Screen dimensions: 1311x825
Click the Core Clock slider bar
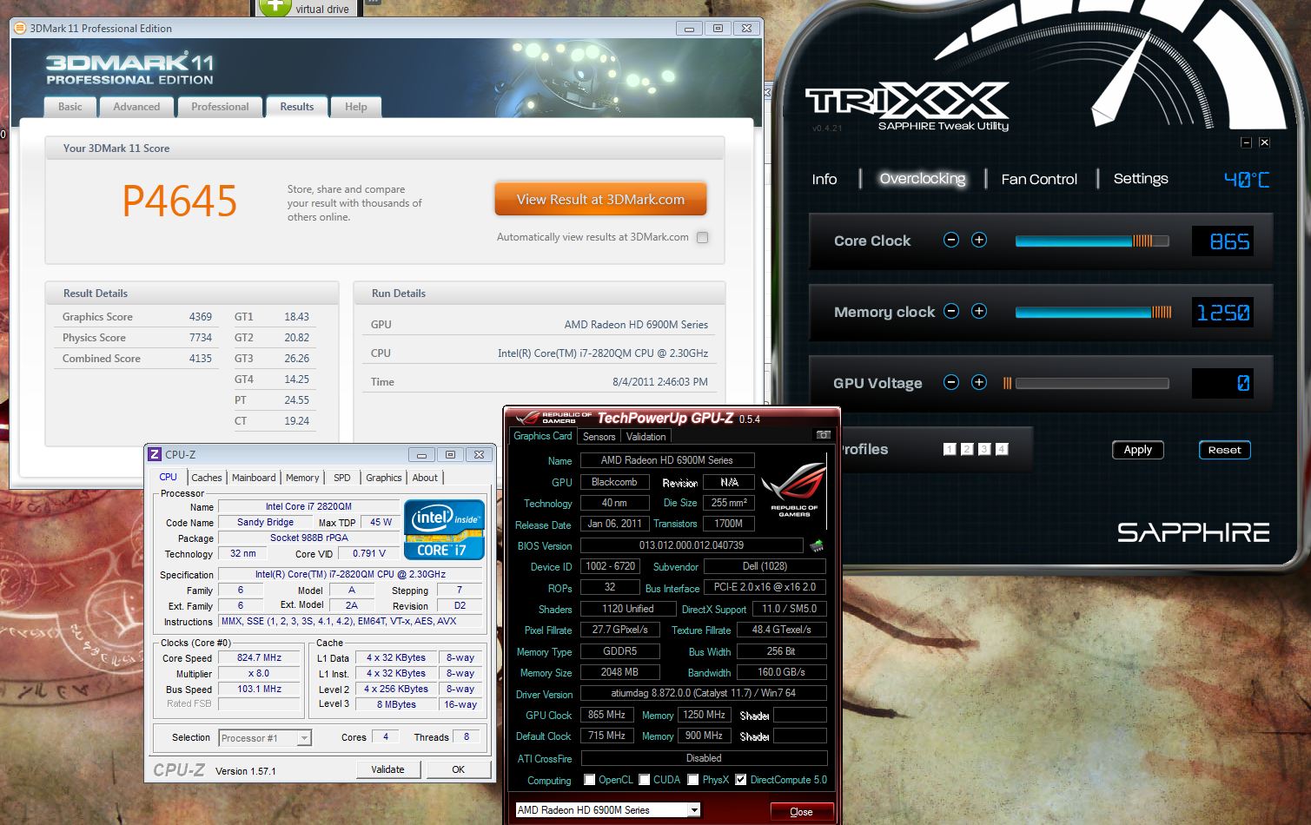(x=1092, y=241)
